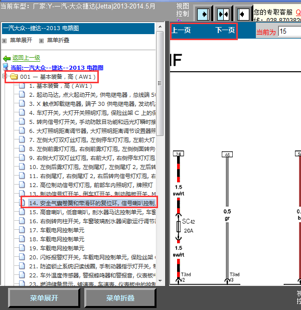Click document icon of item 2. 起动马达

coord(22,94)
